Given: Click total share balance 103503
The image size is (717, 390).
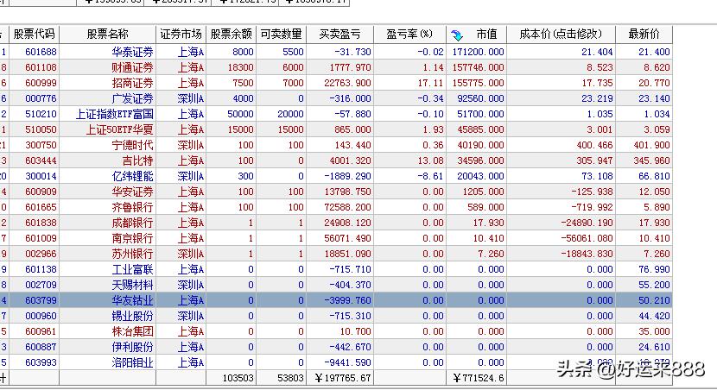Looking at the screenshot, I should click(x=238, y=378).
